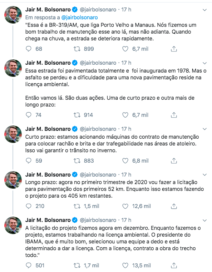Retweet the tweet with 899 retweets
The width and height of the screenshot is (212, 272).
(77, 49)
